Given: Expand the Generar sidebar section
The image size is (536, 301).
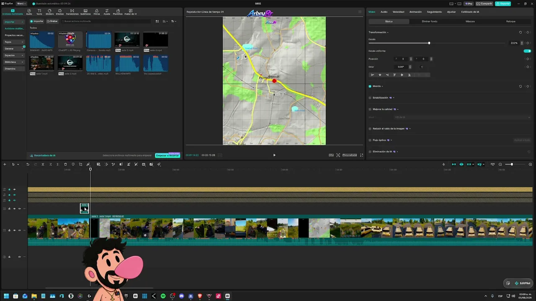Looking at the screenshot, I should (x=14, y=48).
